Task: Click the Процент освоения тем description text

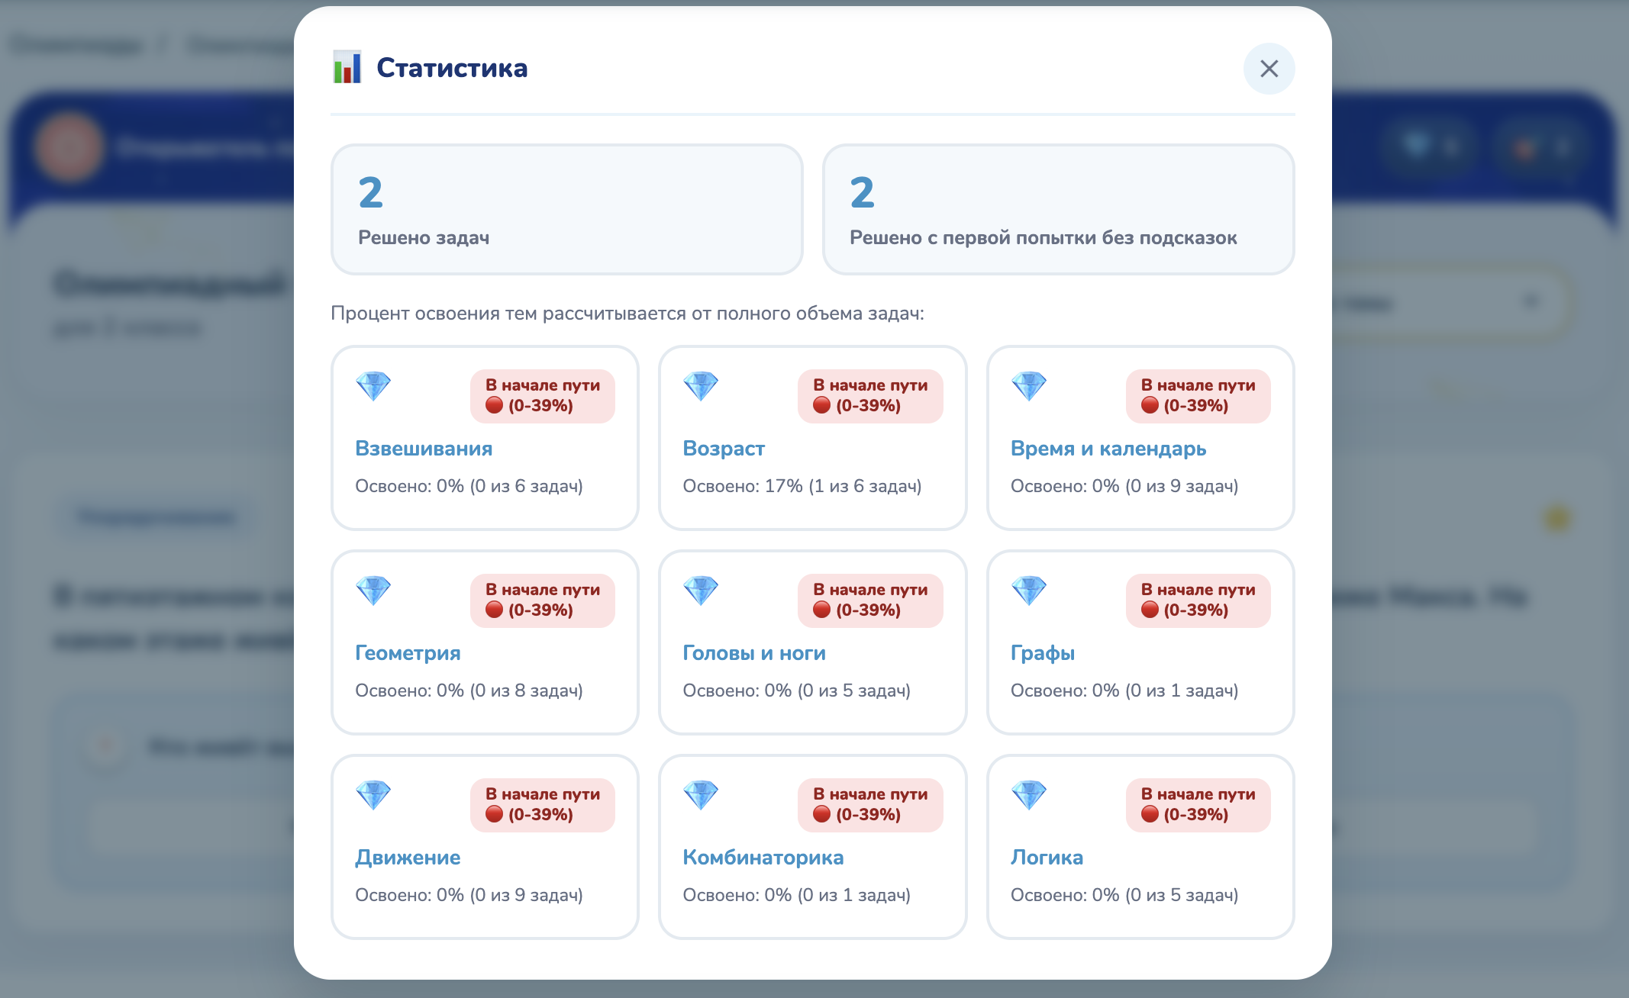Action: click(627, 314)
